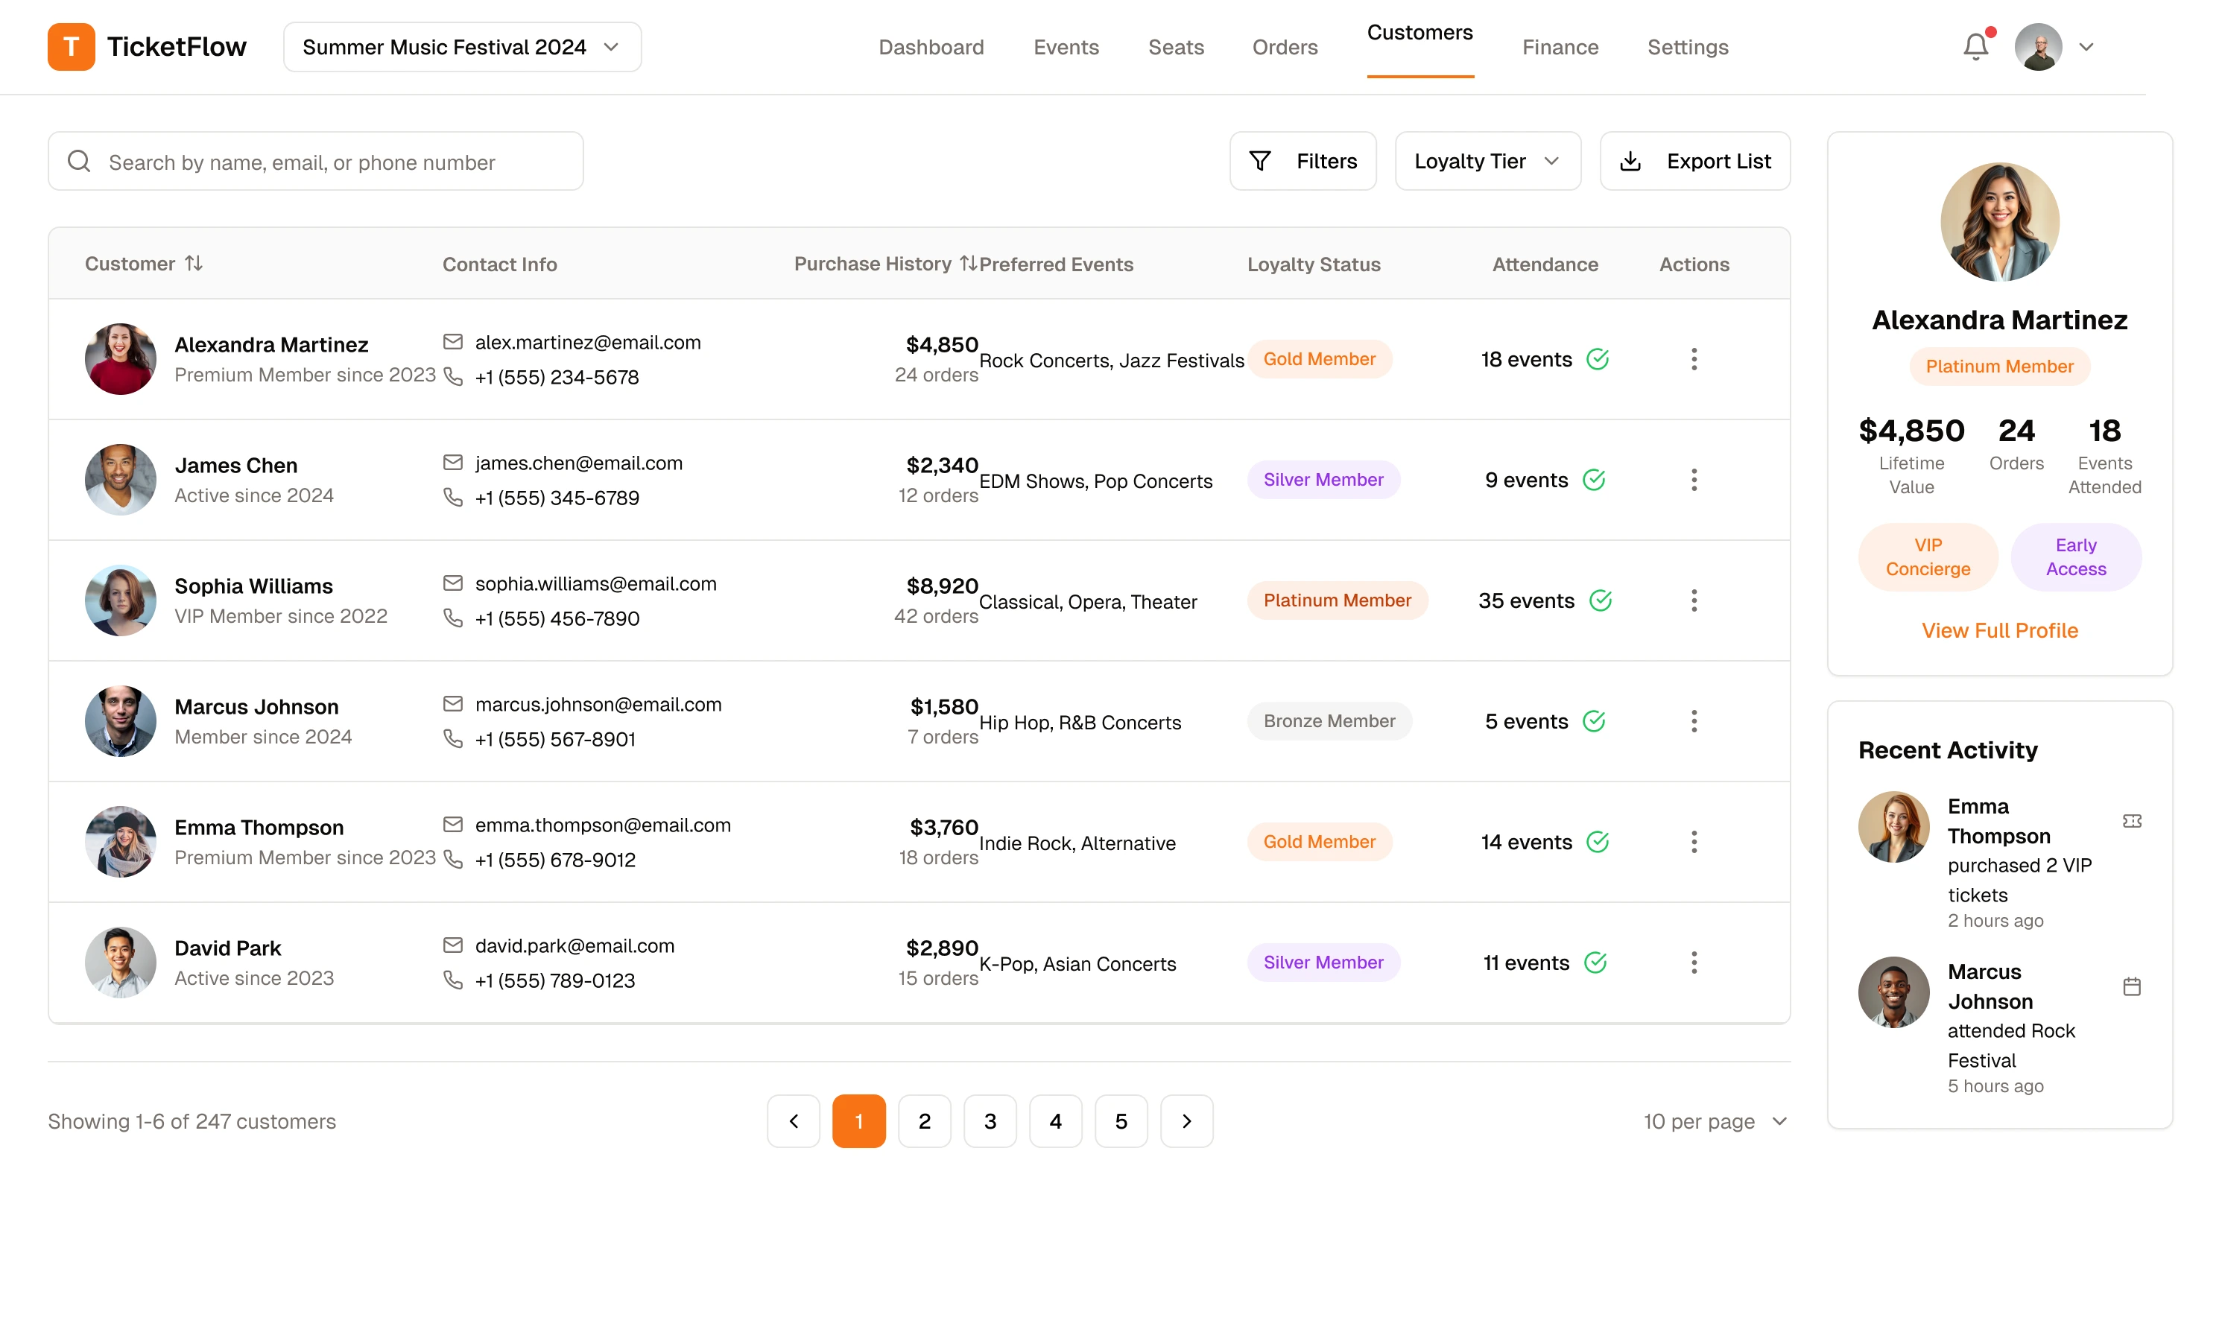The width and height of the screenshot is (2222, 1341).
Task: Go to next page arrow in pagination
Action: tap(1186, 1121)
